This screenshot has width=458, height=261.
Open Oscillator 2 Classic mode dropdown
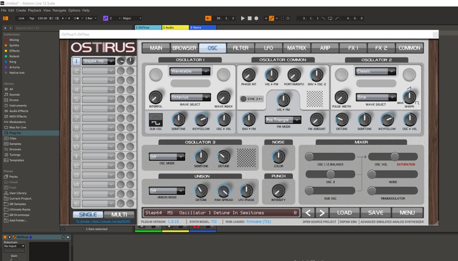tap(376, 71)
